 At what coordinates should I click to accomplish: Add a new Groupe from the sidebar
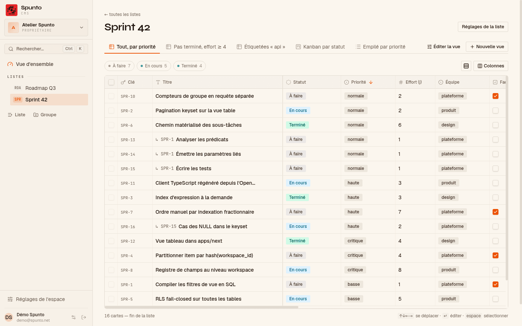coord(45,115)
